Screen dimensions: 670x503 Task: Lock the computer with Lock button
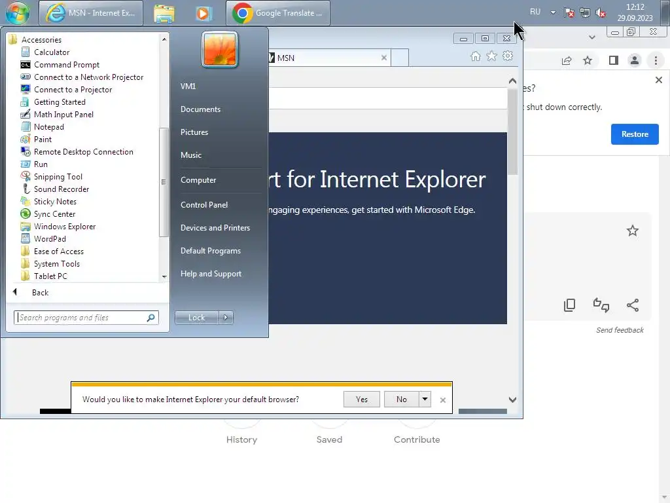(196, 318)
